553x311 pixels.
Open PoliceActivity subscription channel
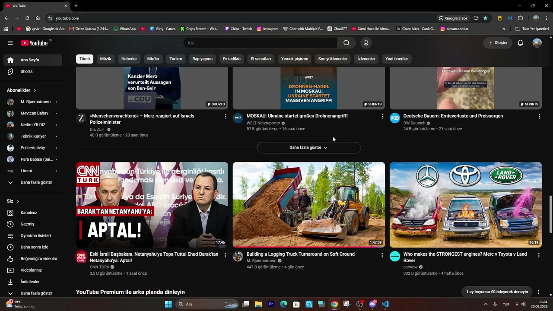(x=33, y=148)
